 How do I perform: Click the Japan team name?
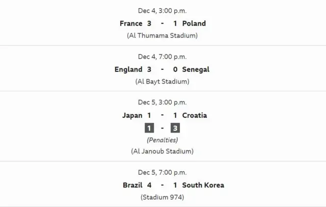click(x=132, y=115)
